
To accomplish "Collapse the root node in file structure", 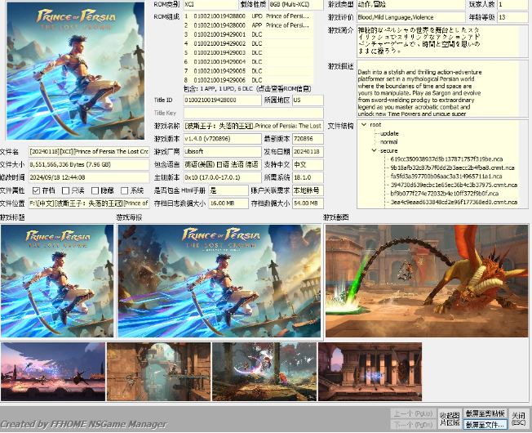I will [364, 125].
